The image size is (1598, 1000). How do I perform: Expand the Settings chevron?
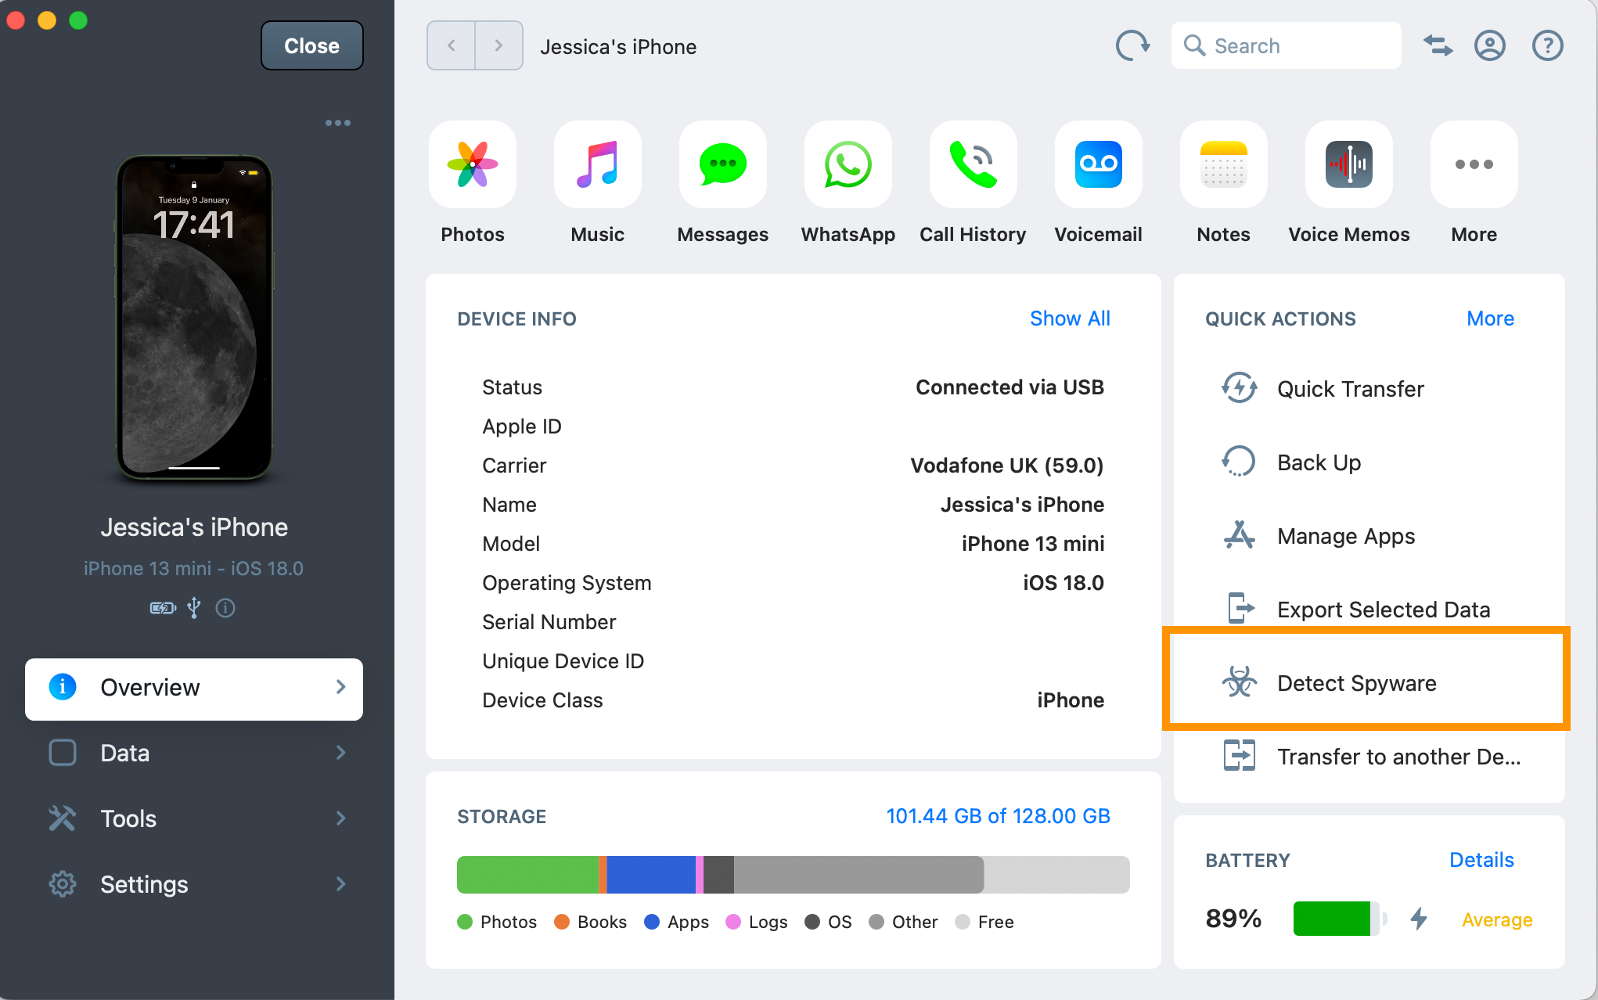tap(340, 884)
